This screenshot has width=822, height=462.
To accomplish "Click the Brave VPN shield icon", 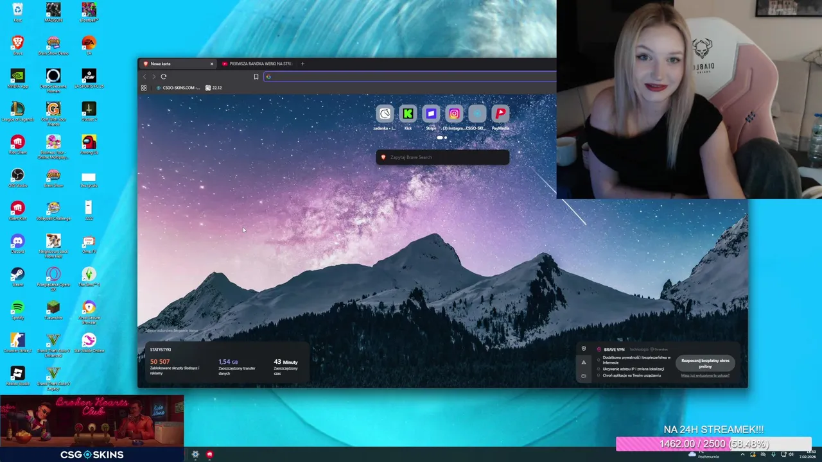I will click(x=584, y=348).
